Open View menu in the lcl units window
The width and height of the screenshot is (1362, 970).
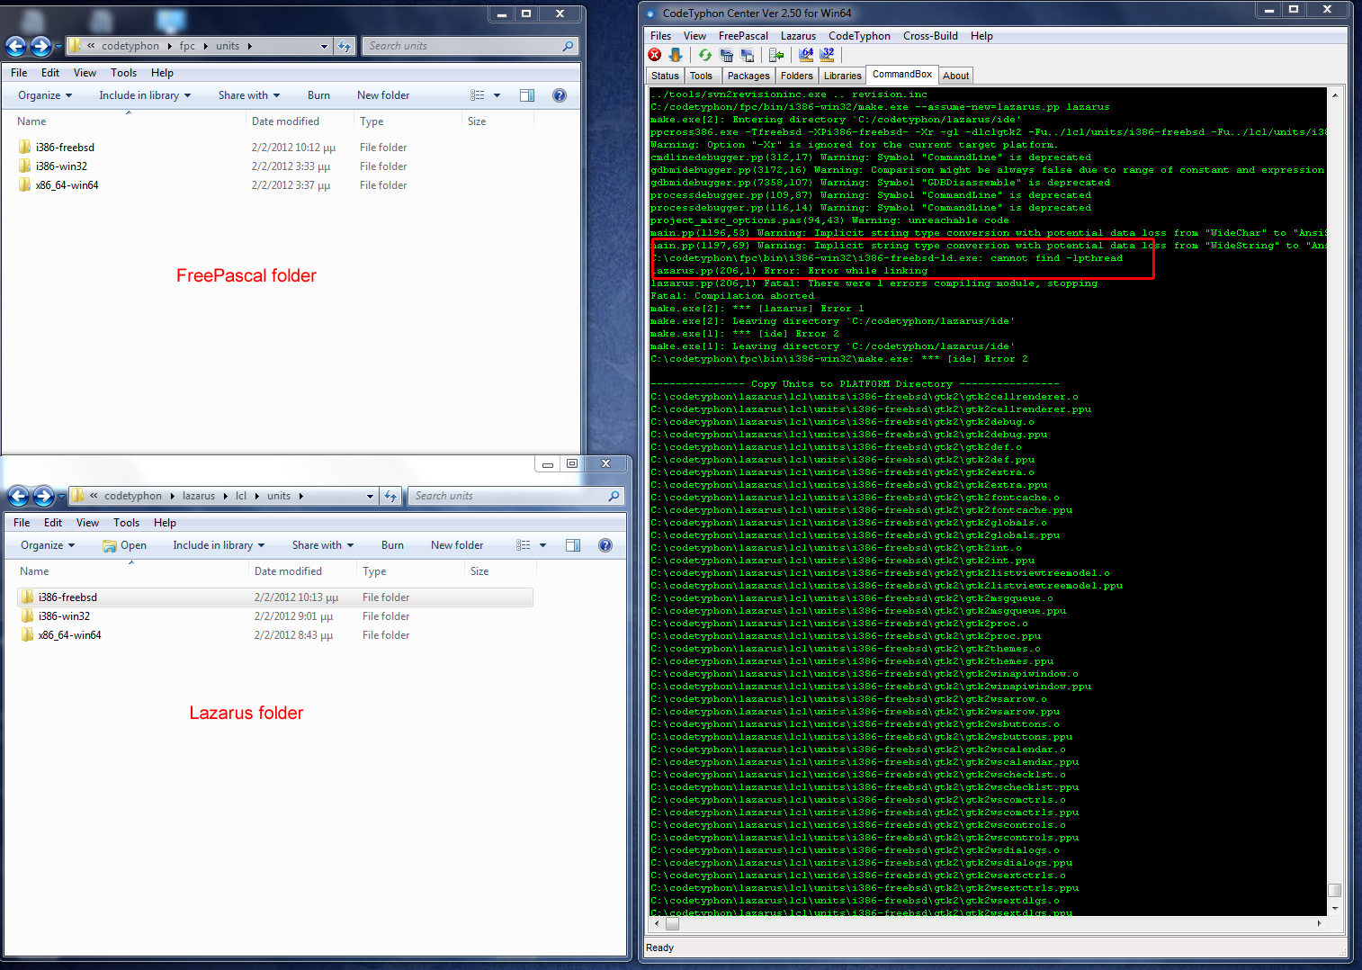[87, 523]
